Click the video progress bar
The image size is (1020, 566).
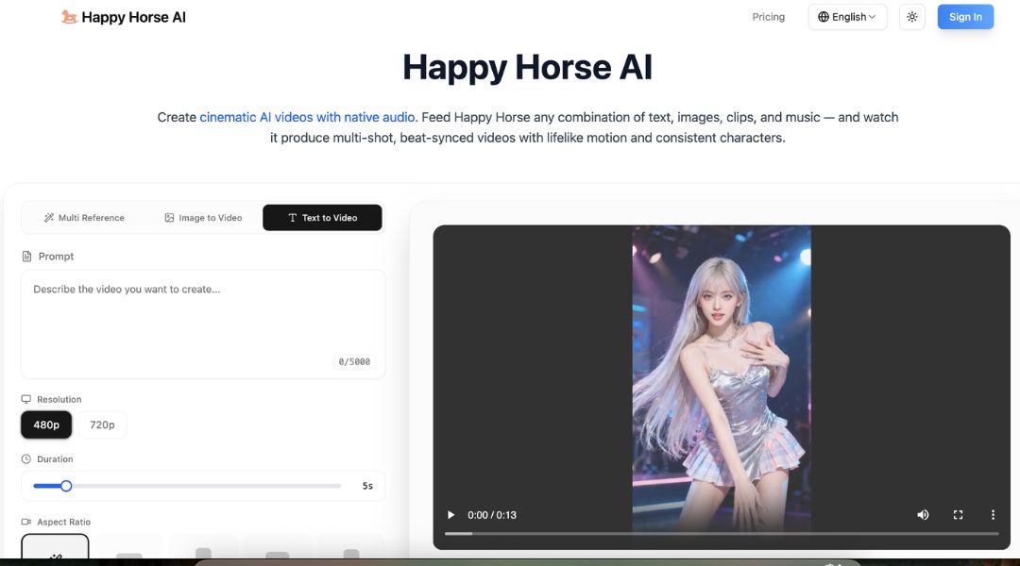click(721, 534)
